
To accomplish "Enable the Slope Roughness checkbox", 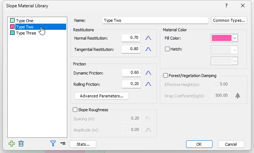I will [x=75, y=110].
